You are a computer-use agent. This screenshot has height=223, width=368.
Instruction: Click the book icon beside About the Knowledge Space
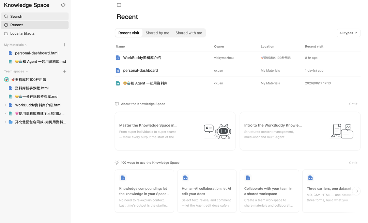pyautogui.click(x=117, y=104)
